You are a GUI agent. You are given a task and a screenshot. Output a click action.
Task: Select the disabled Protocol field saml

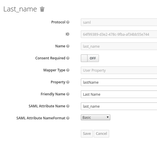click(119, 22)
